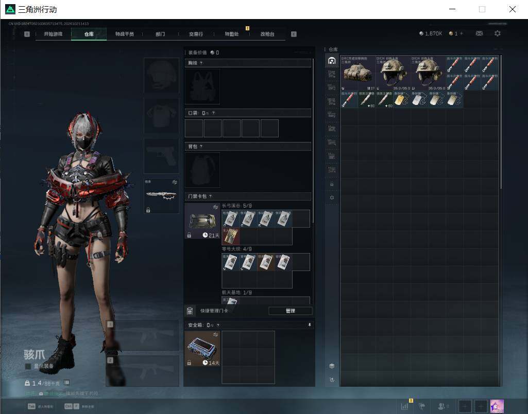Click the pin icon on 安全箱 header
The width and height of the screenshot is (528, 414).
tap(310, 325)
